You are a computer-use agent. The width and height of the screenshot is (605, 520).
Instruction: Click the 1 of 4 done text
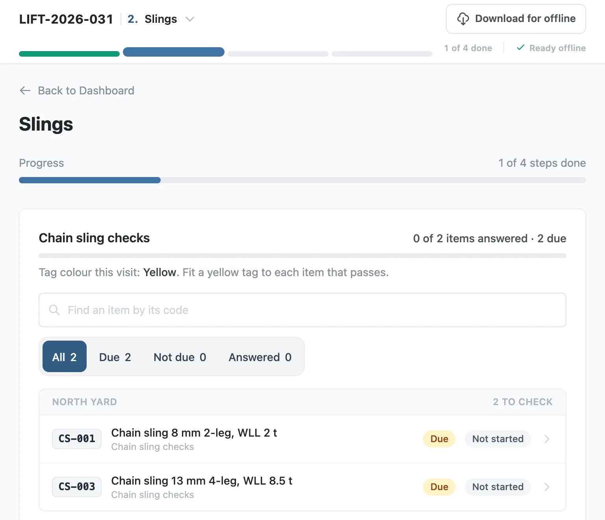pyautogui.click(x=468, y=48)
